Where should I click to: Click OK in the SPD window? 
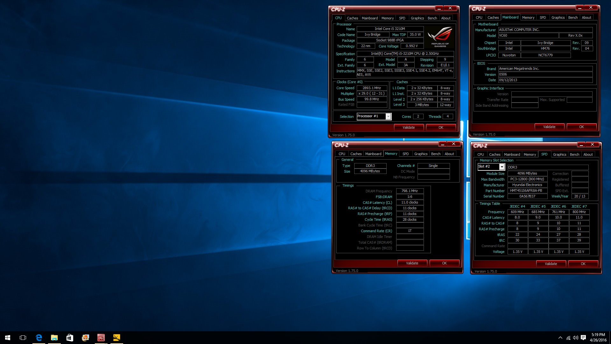point(583,264)
